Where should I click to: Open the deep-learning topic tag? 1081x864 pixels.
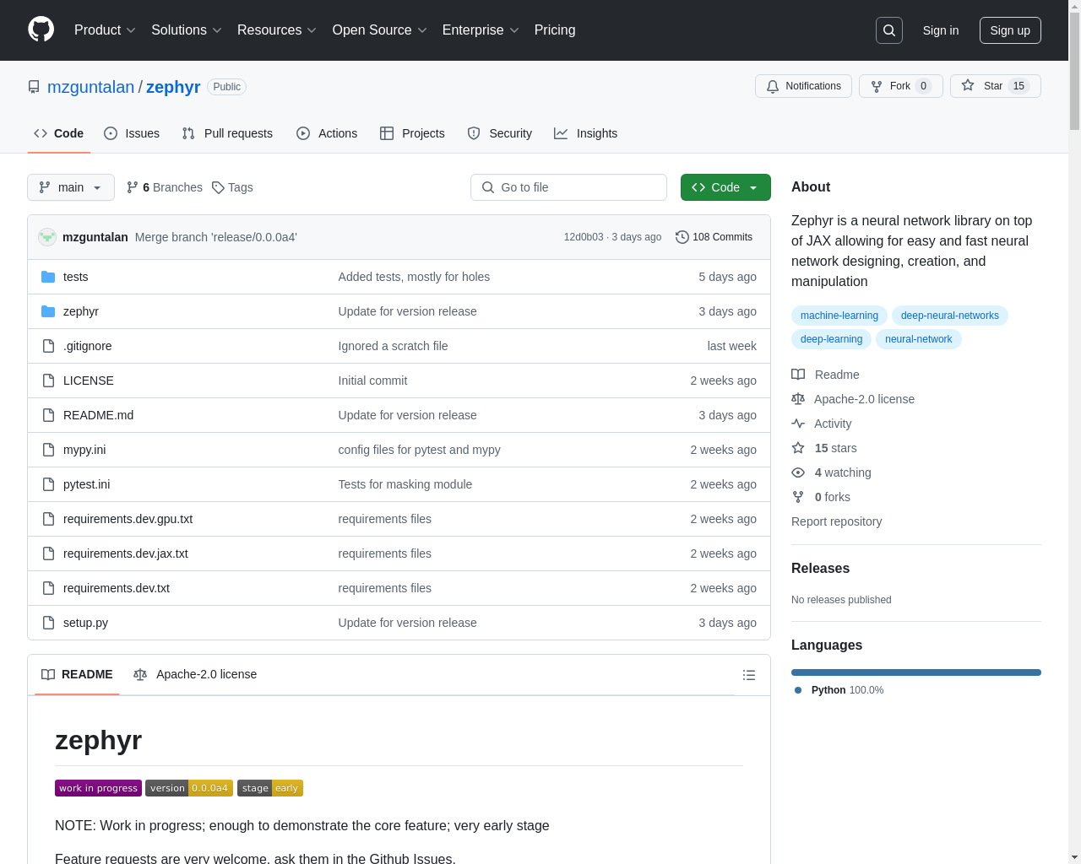coord(831,339)
